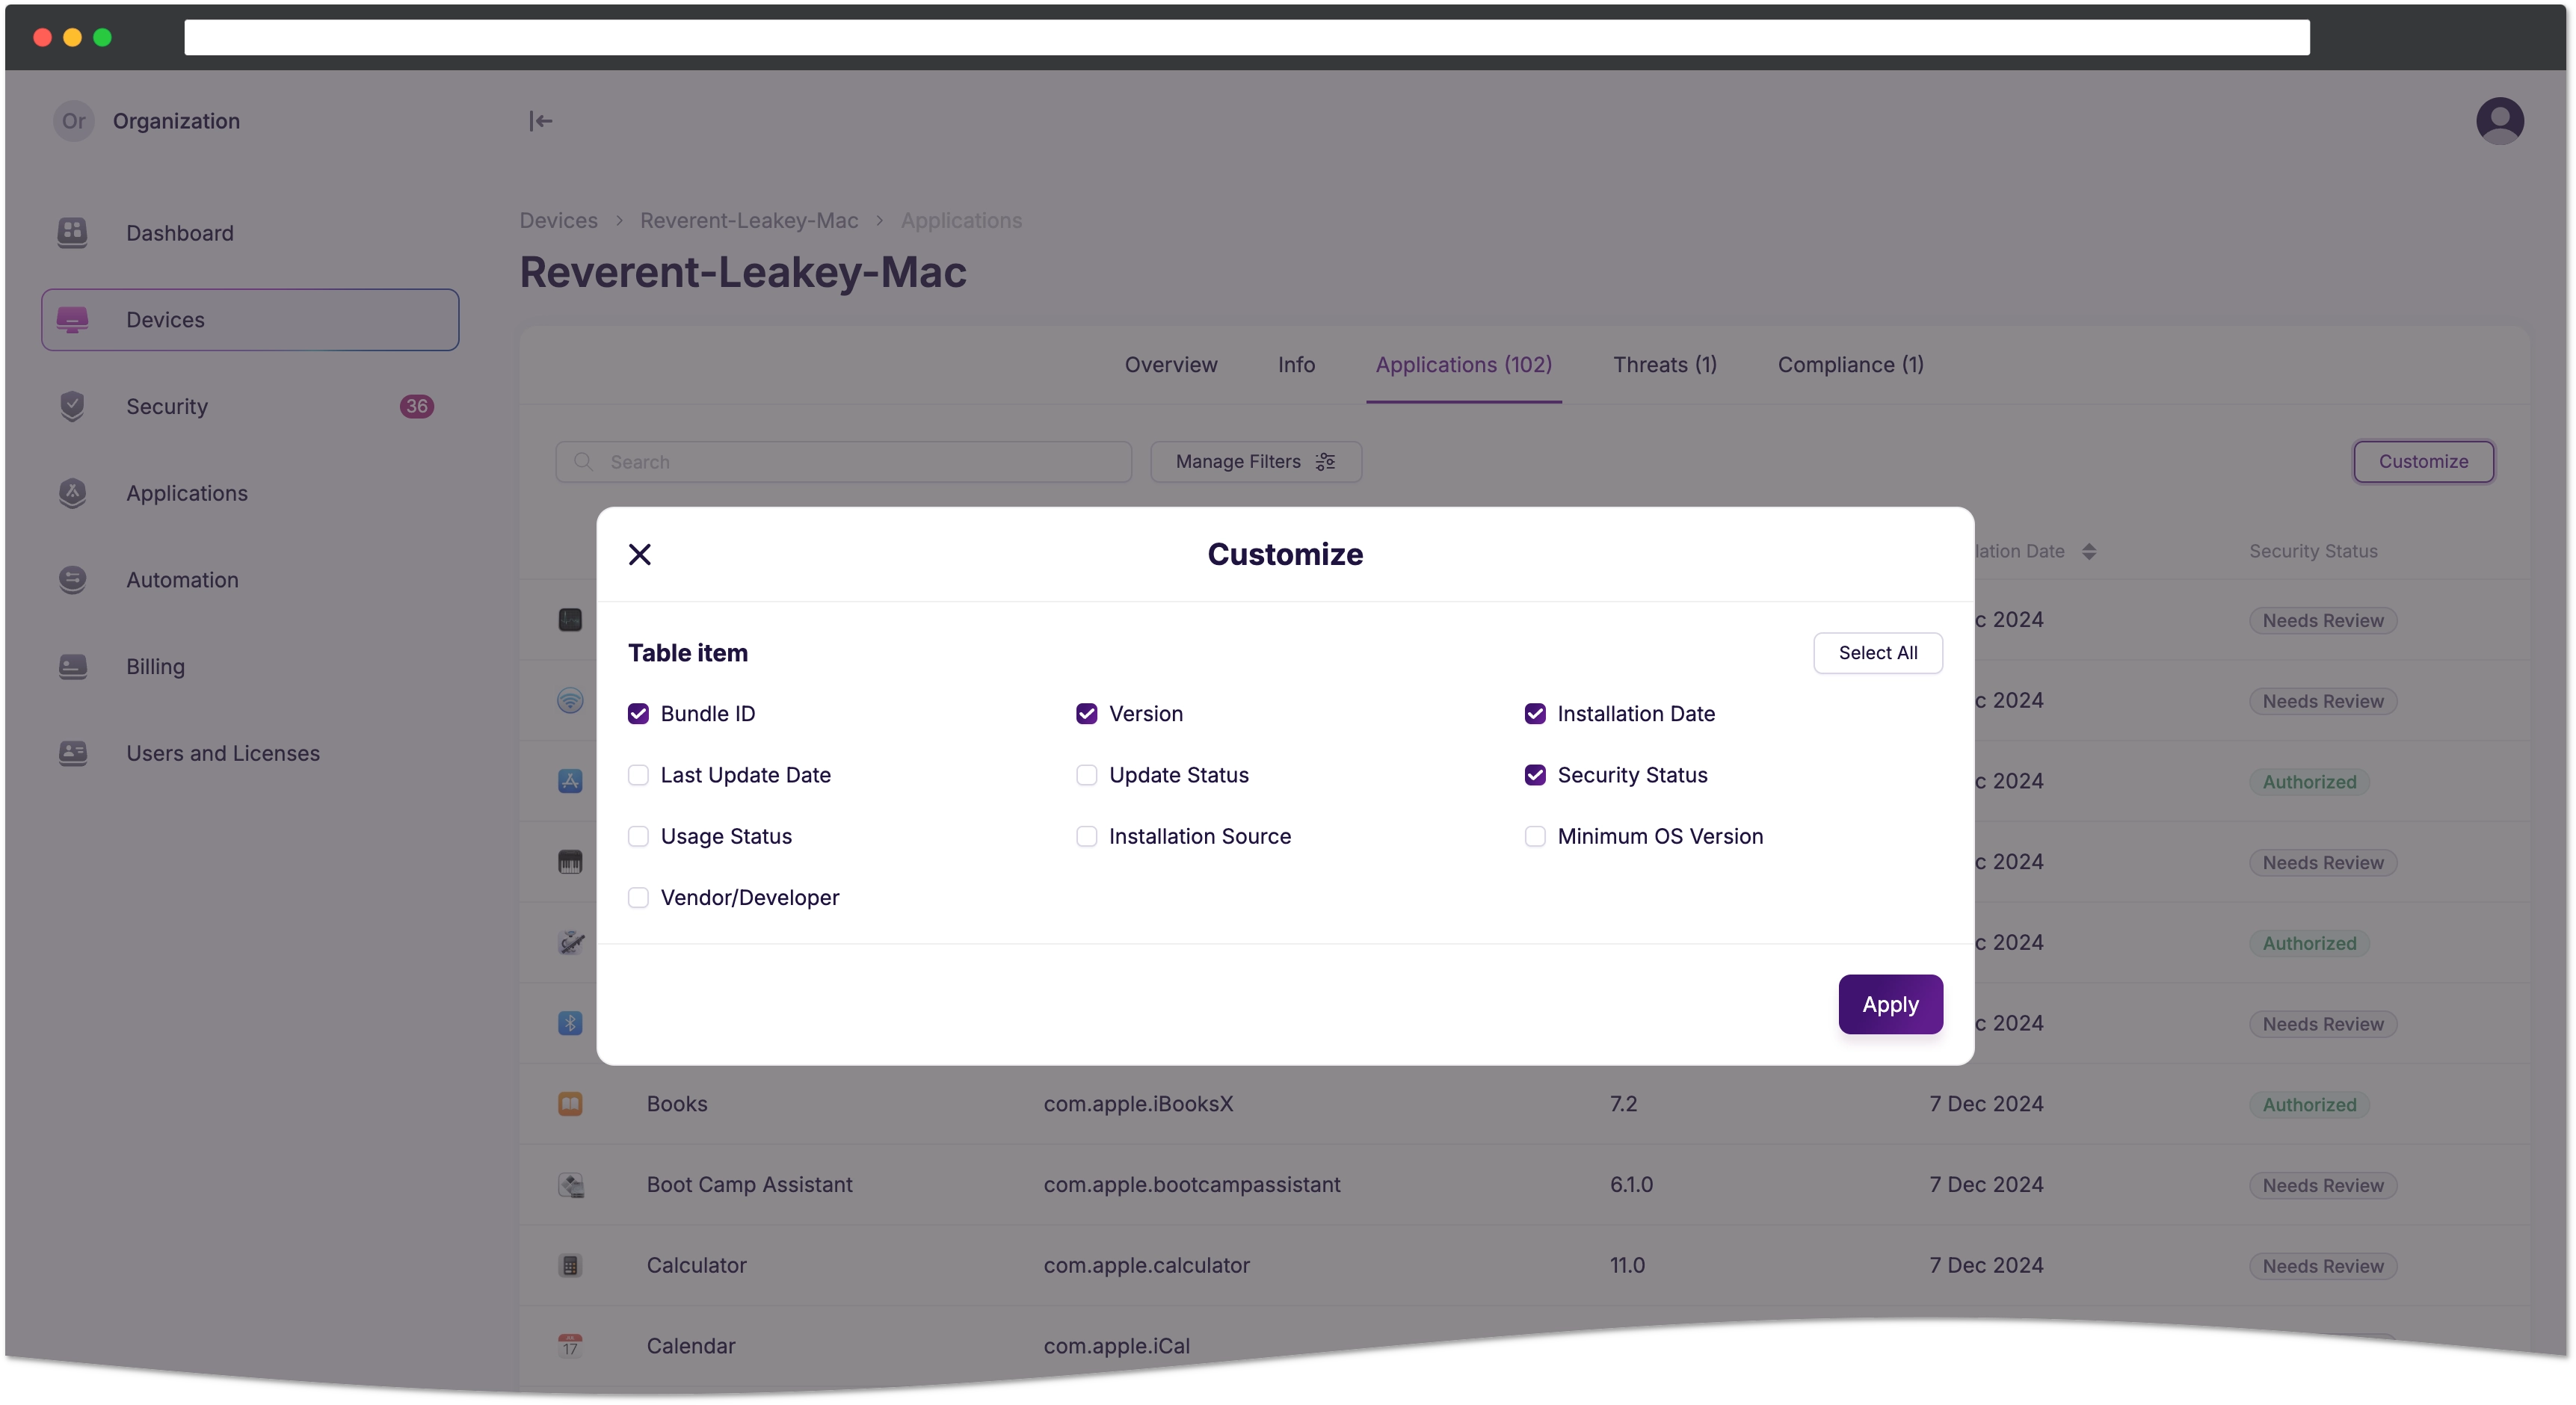Viewport: 2576px width, 1405px height.
Task: Click Apply to save customization
Action: coord(1889,1004)
